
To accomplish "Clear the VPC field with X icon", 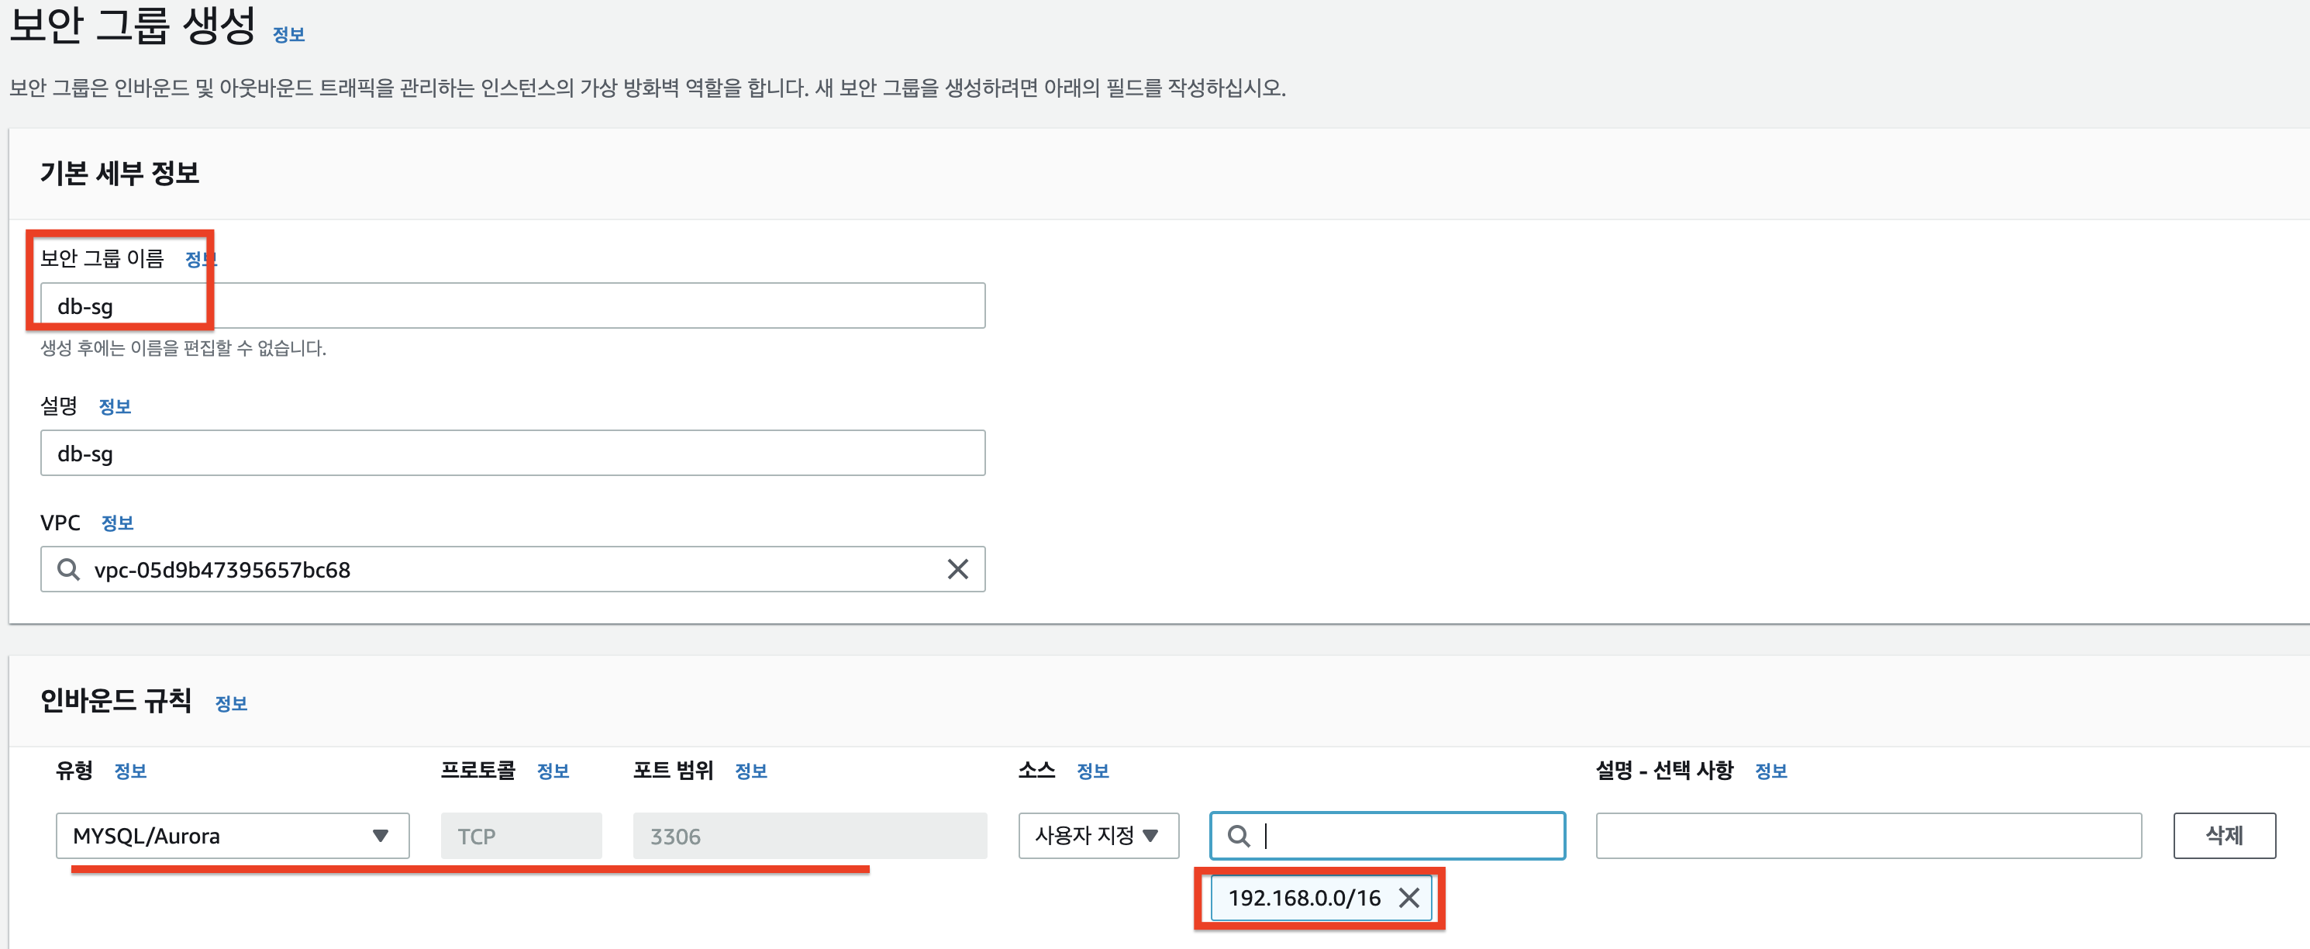I will (957, 568).
